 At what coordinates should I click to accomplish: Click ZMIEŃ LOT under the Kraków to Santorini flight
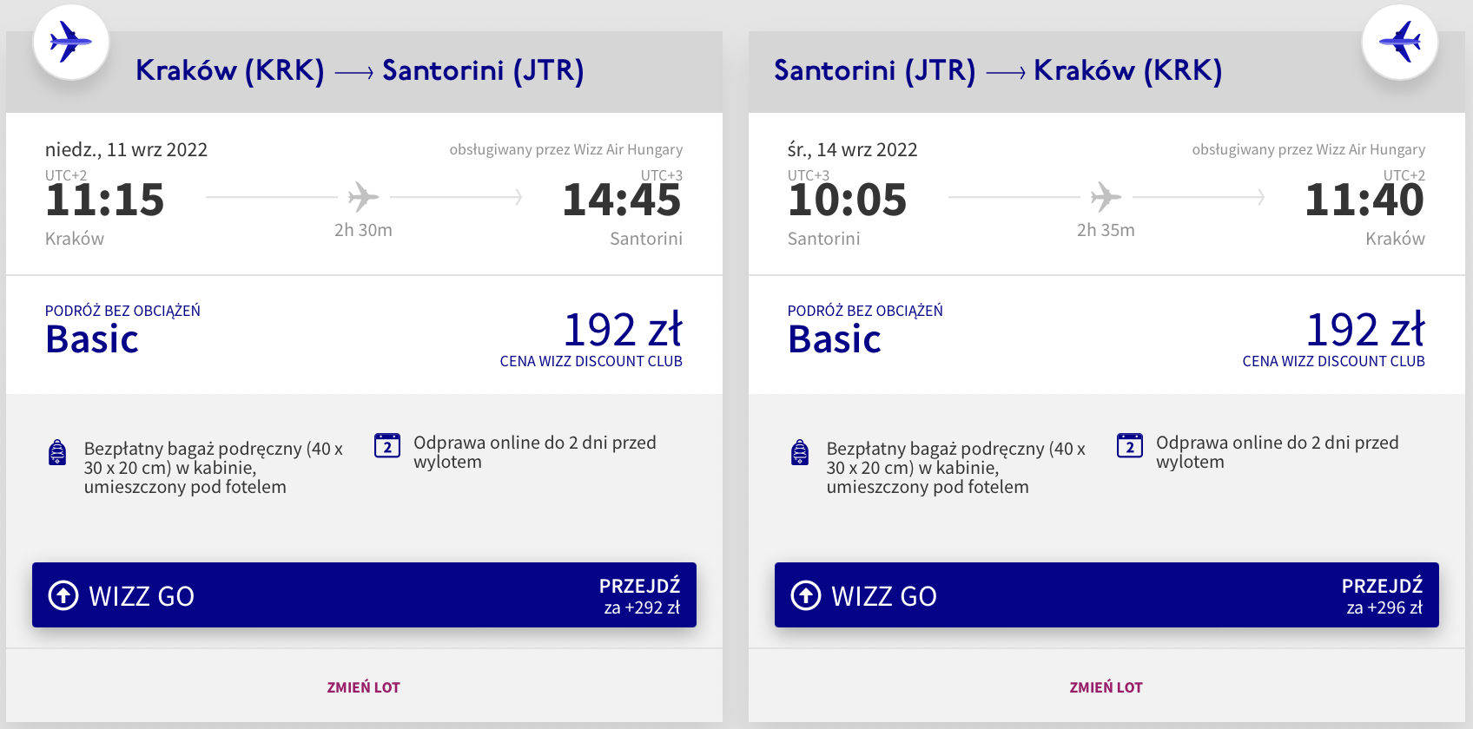[363, 687]
